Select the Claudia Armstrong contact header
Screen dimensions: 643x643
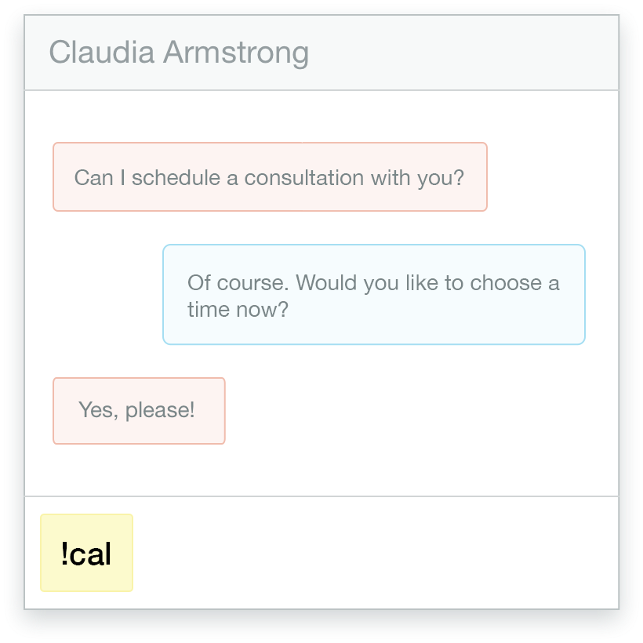click(x=180, y=53)
